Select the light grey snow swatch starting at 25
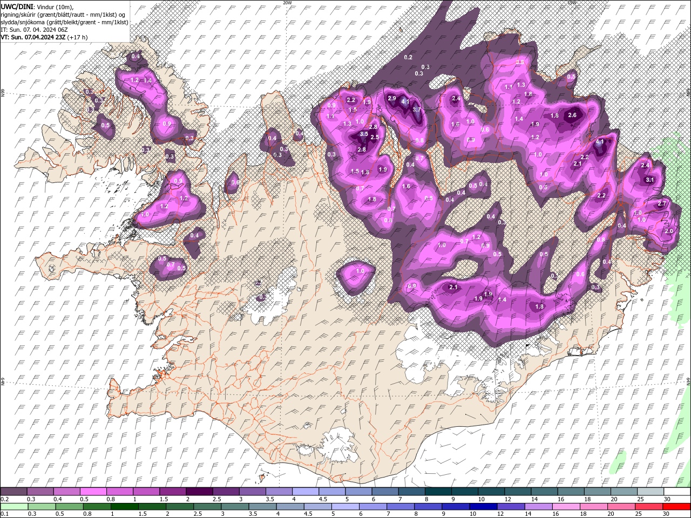Image resolution: width=691 pixels, height=518 pixels. click(x=651, y=492)
